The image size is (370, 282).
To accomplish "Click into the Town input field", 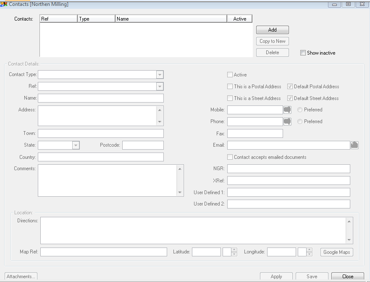I will (x=100, y=133).
